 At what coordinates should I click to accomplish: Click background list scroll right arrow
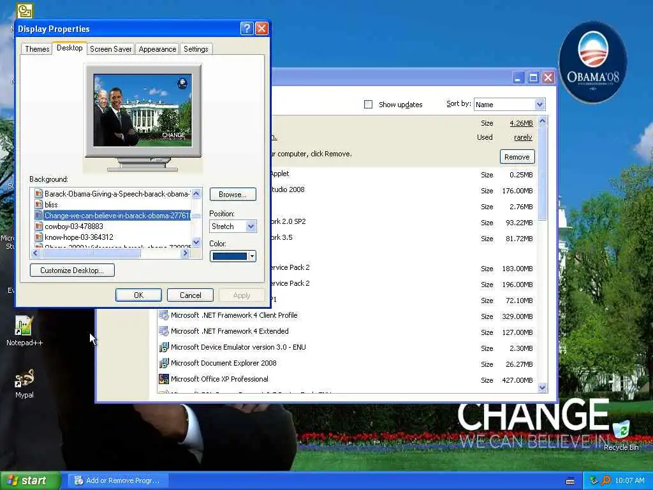click(x=186, y=253)
